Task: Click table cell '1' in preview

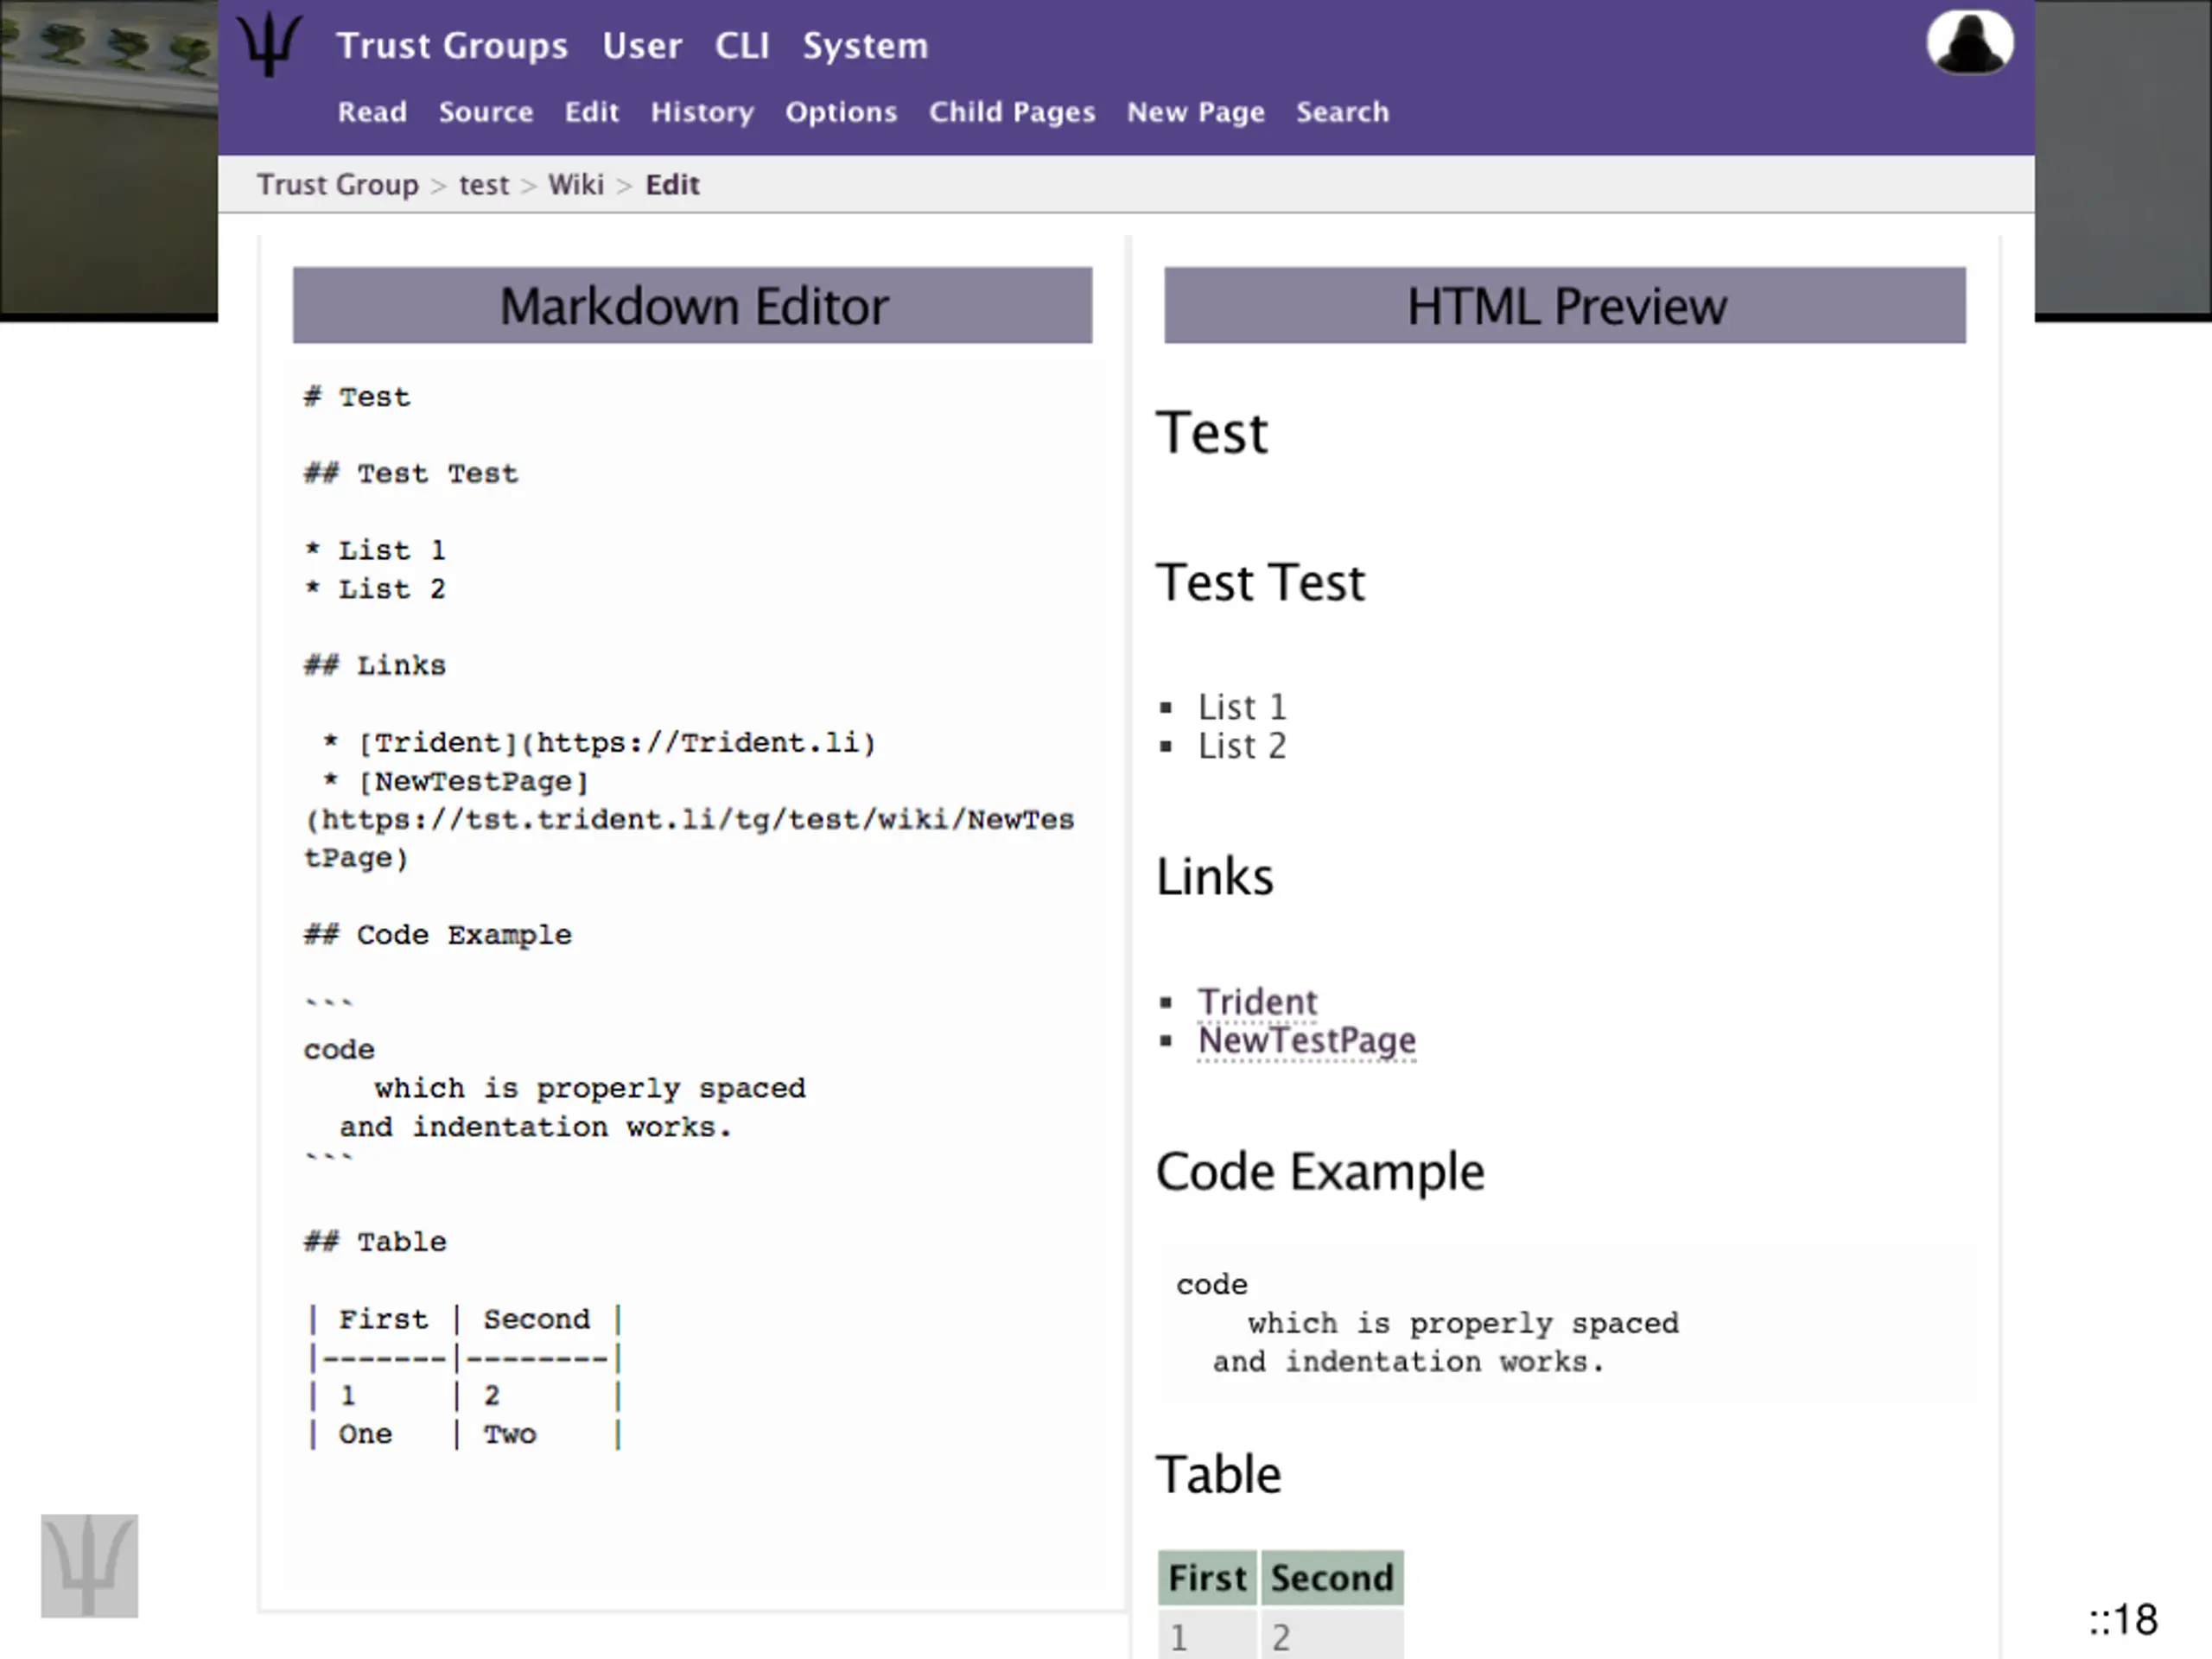Action: pos(1207,1635)
